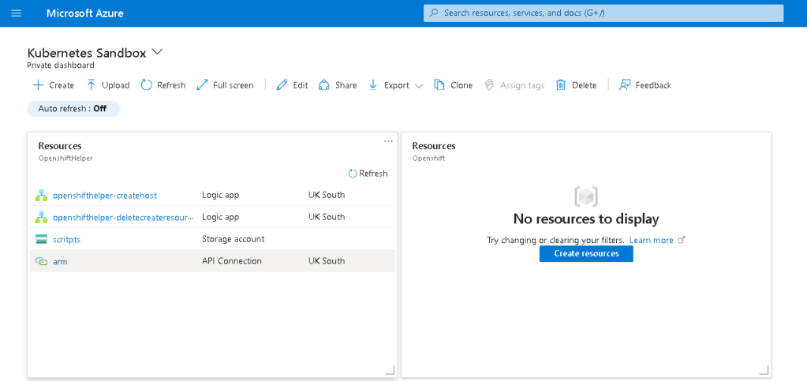The width and height of the screenshot is (807, 381).
Task: Click the Full screen arrows icon
Action: [x=202, y=85]
